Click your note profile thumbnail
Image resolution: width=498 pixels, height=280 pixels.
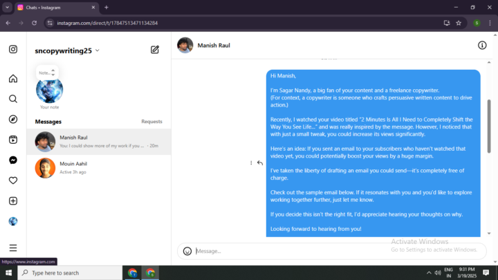pyautogui.click(x=50, y=90)
